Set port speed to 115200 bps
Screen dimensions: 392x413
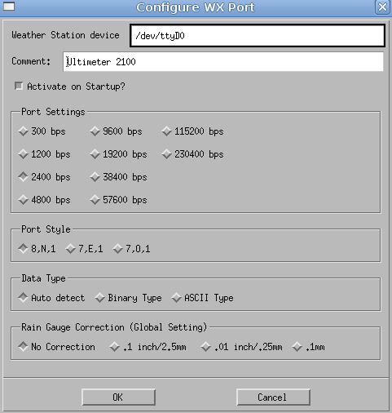(x=166, y=131)
